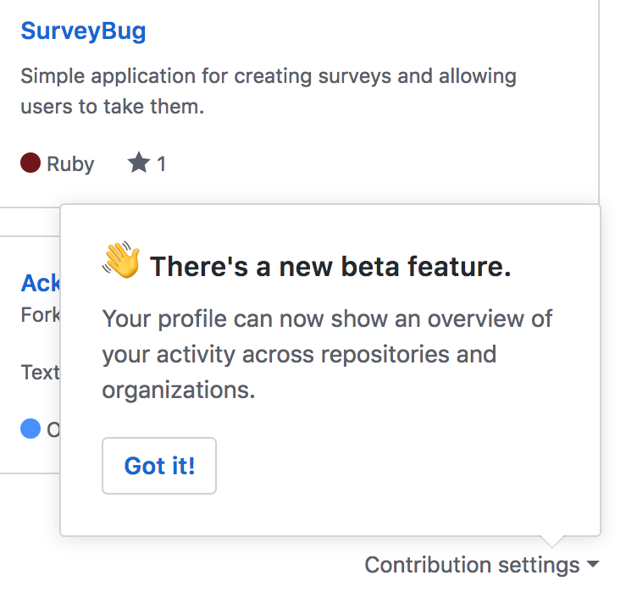The image size is (637, 592).
Task: Click the caret arrow beside Contribution settings
Action: pyautogui.click(x=593, y=564)
